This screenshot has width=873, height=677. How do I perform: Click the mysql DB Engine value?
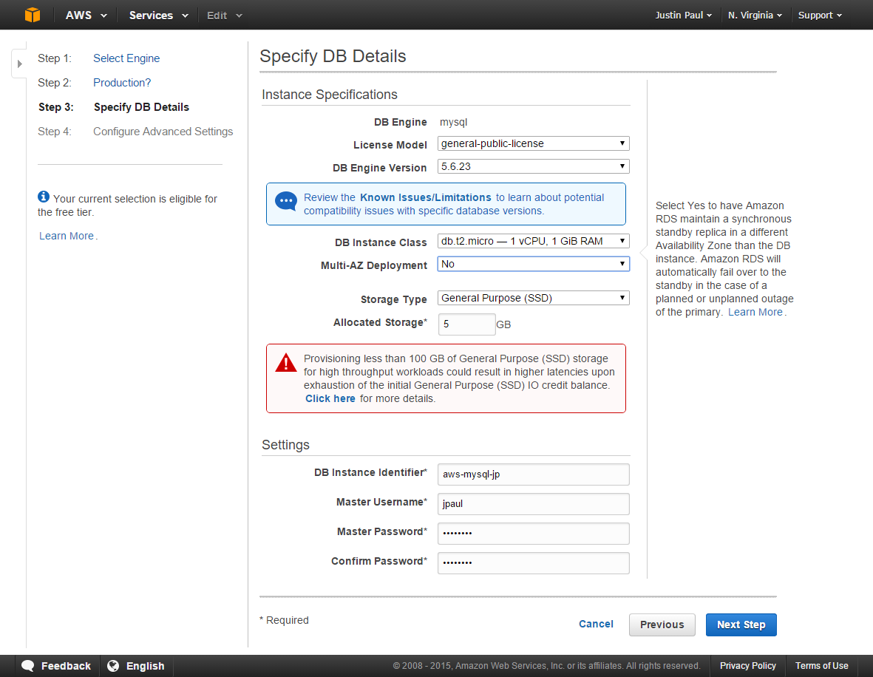(x=454, y=122)
